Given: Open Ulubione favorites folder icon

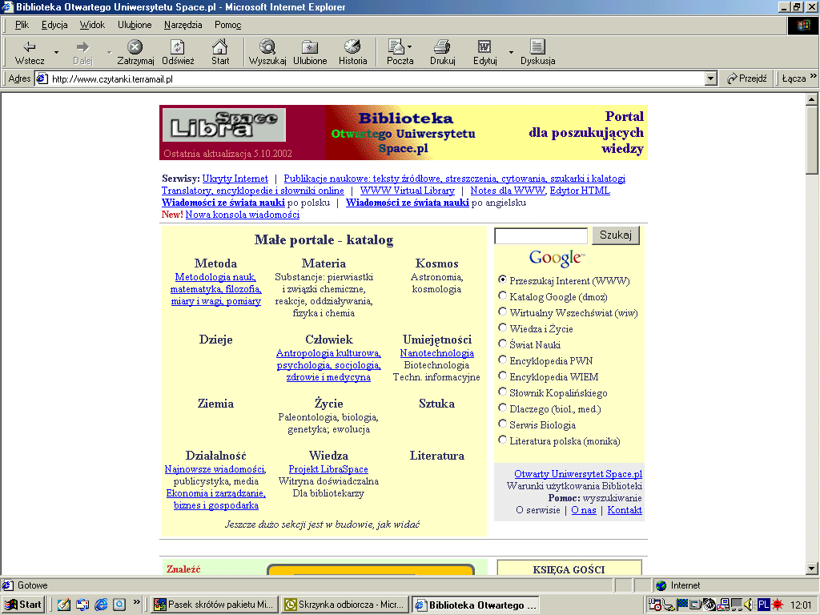Looking at the screenshot, I should pyautogui.click(x=310, y=47).
